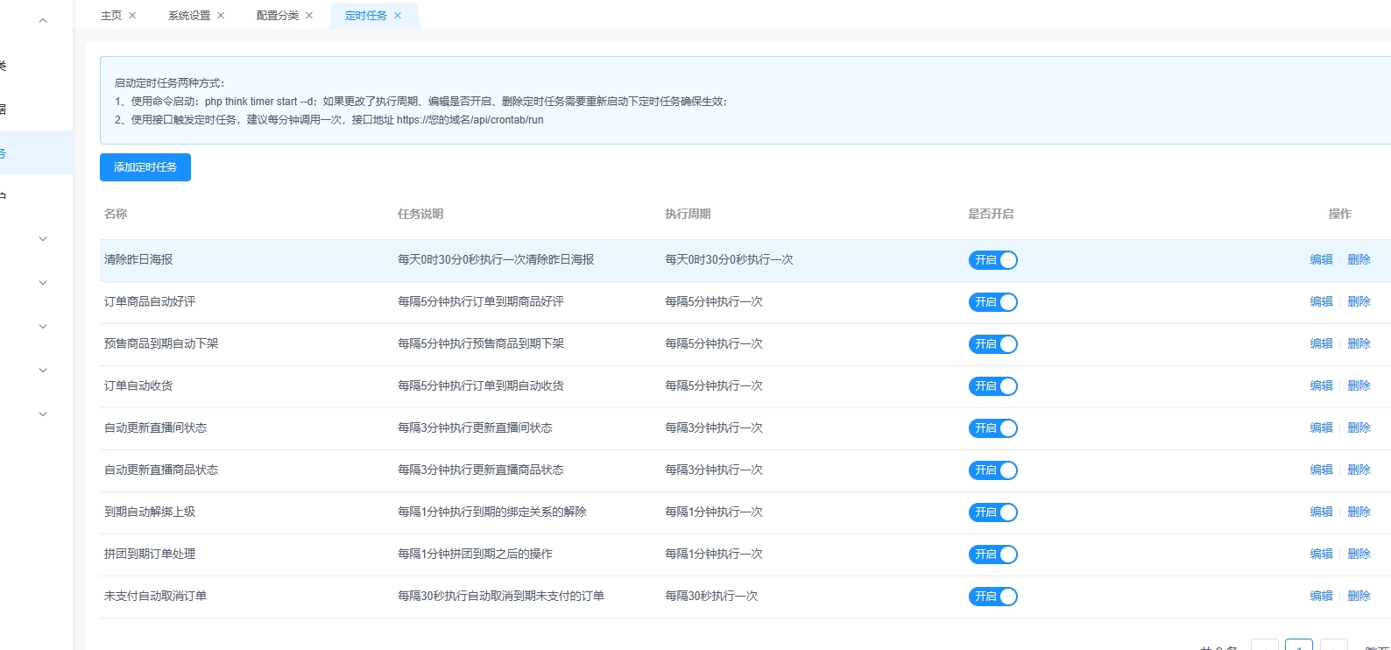This screenshot has height=650, width=1391.
Task: Collapse the sidebar group using the up chevron
Action: 43,20
